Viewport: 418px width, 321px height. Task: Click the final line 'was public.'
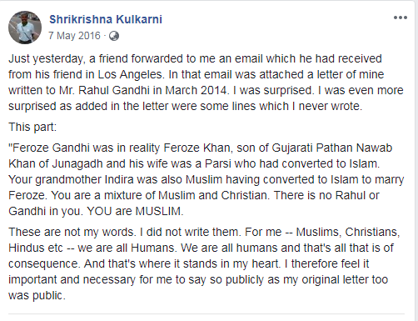(37, 295)
